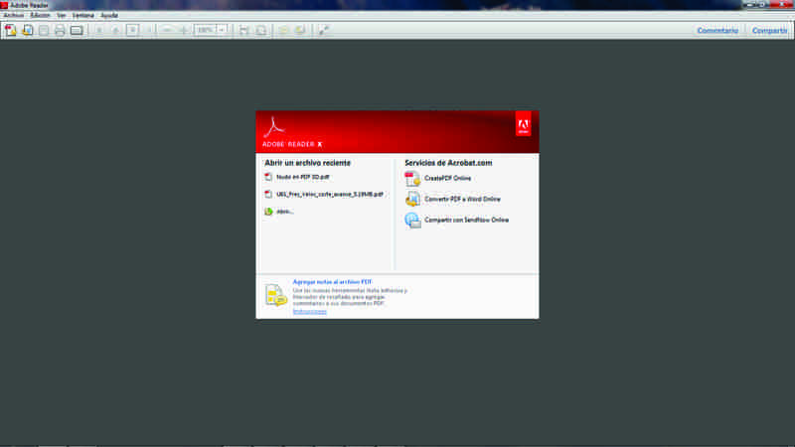The image size is (795, 447).
Task: Click the zoom percentage field
Action: (206, 31)
